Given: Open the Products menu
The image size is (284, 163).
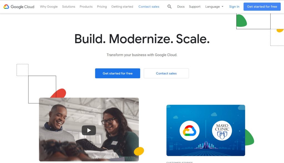Looking at the screenshot, I should pyautogui.click(x=86, y=7).
